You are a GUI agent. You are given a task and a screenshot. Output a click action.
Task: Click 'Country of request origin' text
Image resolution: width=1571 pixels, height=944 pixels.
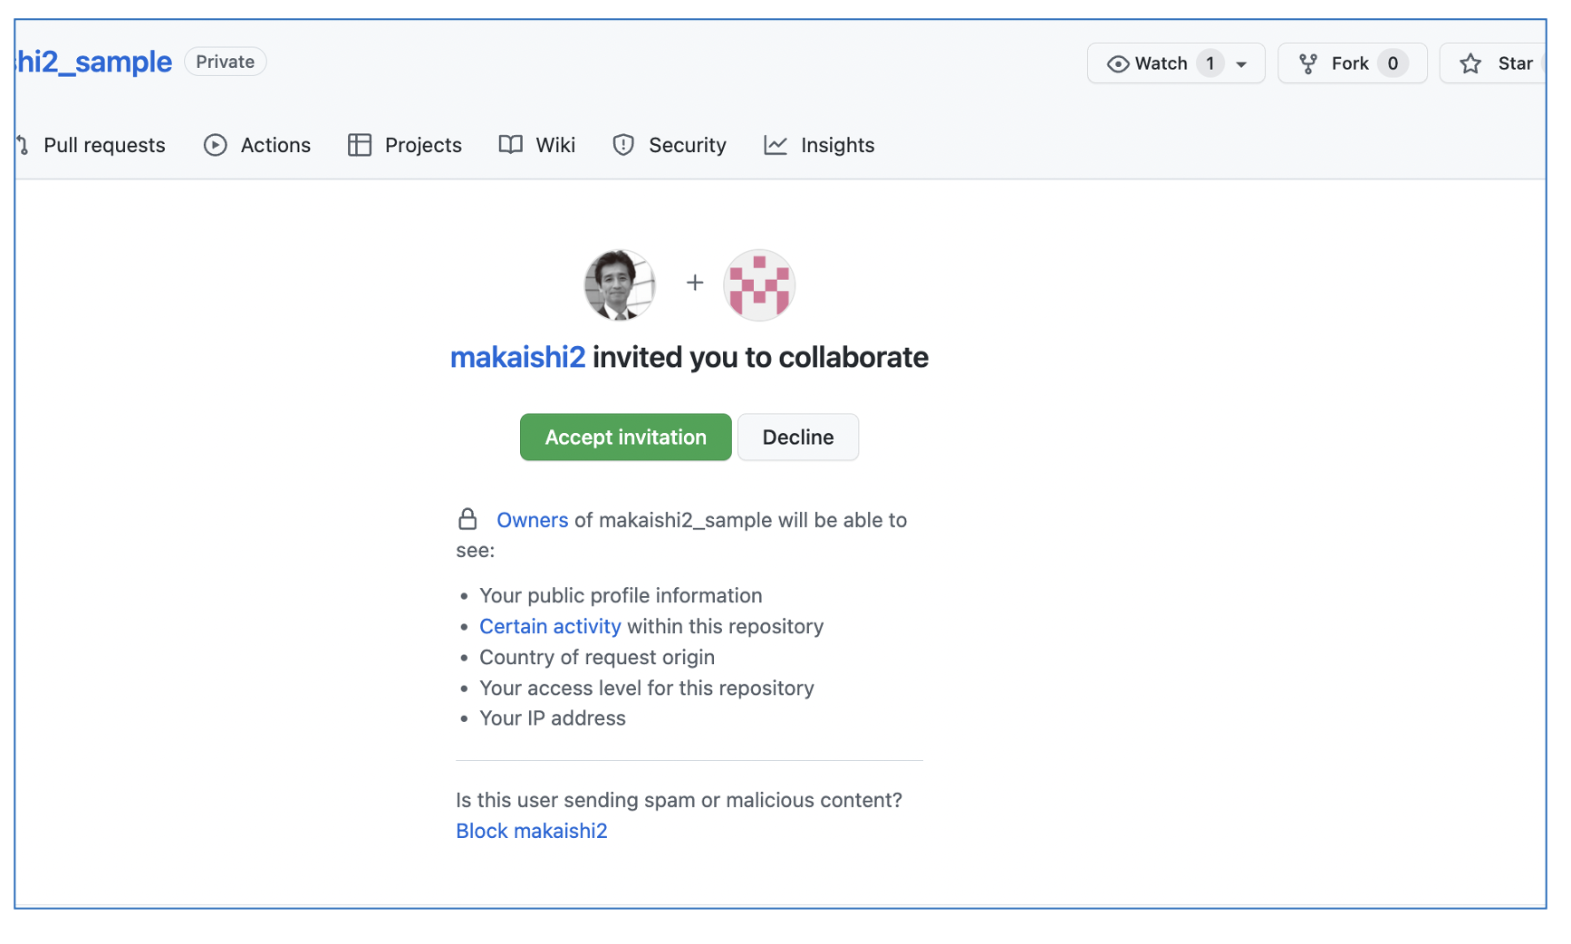pyautogui.click(x=597, y=658)
